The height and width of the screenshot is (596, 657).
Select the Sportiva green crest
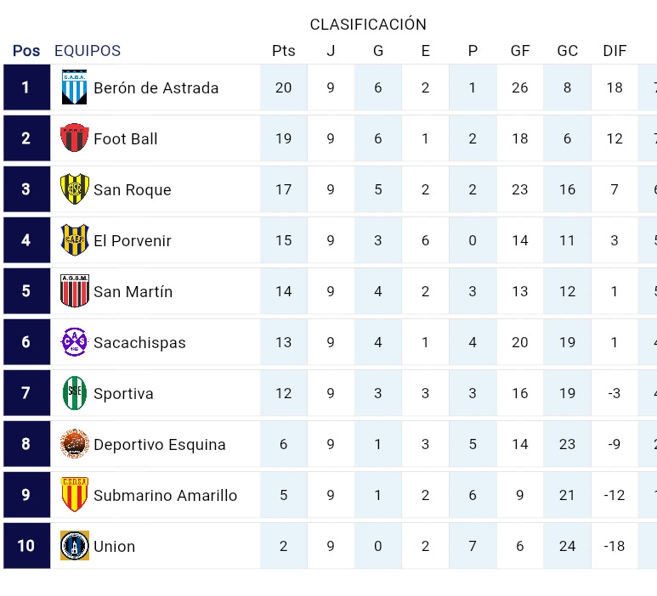click(74, 393)
